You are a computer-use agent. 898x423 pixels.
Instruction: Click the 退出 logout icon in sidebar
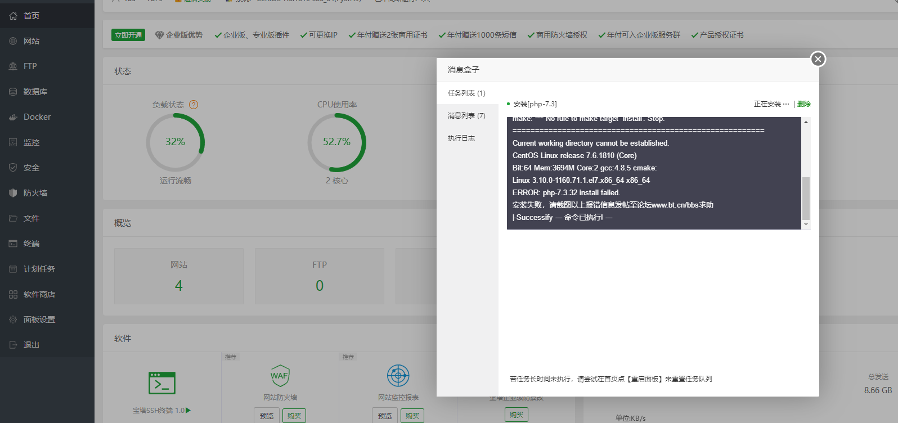tap(14, 345)
